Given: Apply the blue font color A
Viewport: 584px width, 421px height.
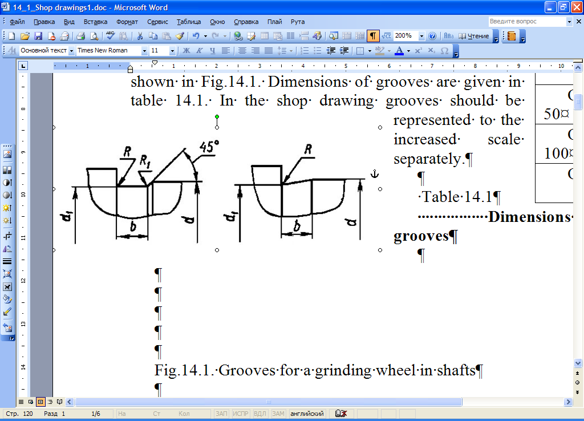Looking at the screenshot, I should point(399,51).
